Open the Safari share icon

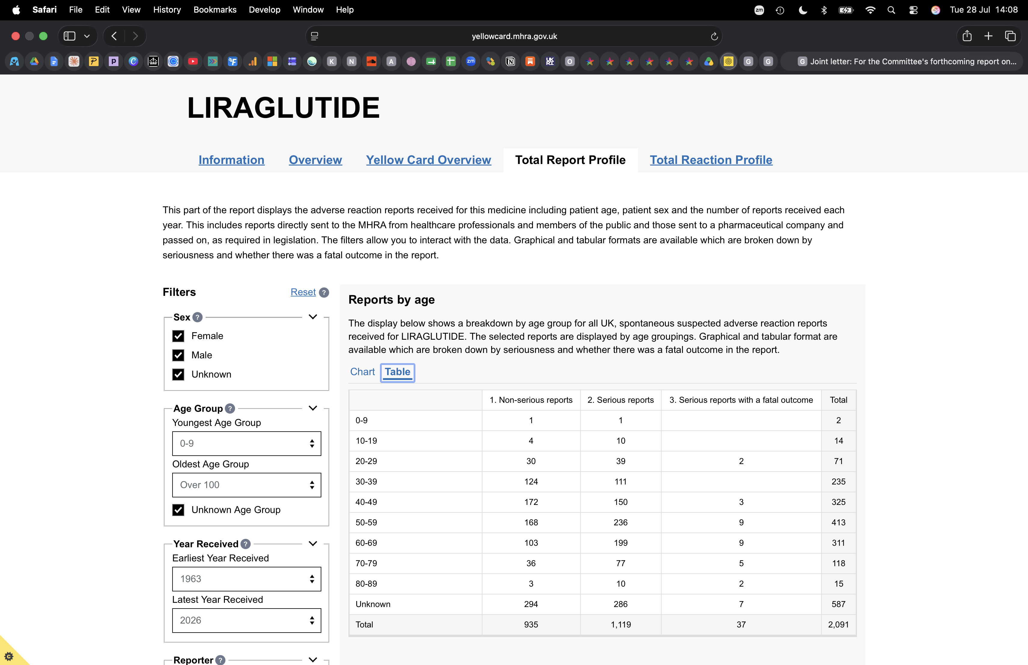coord(967,36)
